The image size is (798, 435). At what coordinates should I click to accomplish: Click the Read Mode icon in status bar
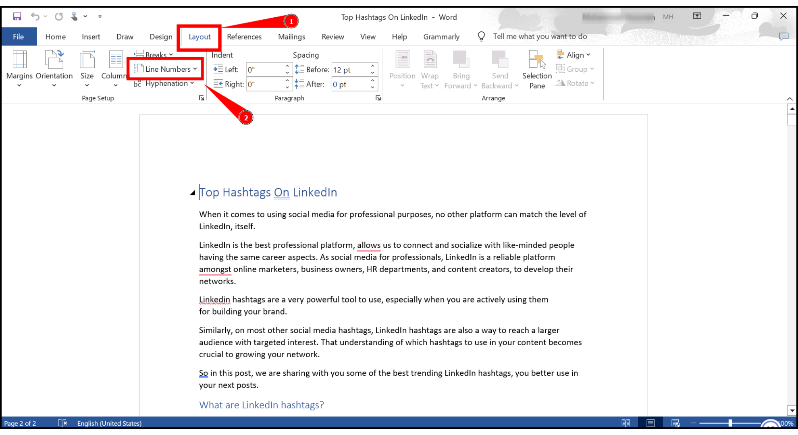coord(626,423)
